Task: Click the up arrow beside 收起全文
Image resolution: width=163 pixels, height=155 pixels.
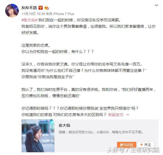Action: point(128,115)
